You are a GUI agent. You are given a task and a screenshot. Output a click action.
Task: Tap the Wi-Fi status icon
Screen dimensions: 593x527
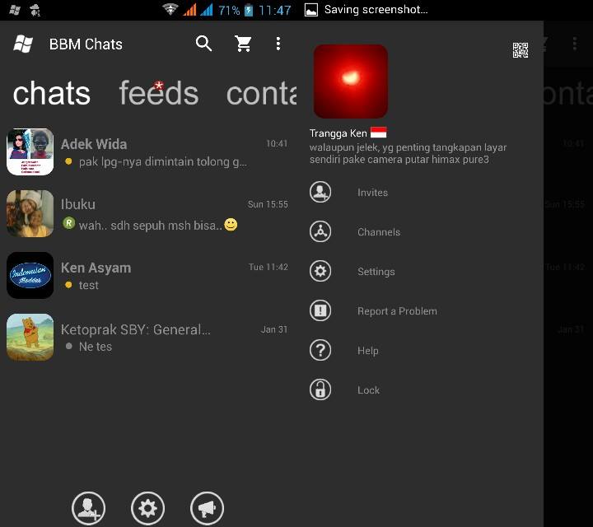pos(170,9)
